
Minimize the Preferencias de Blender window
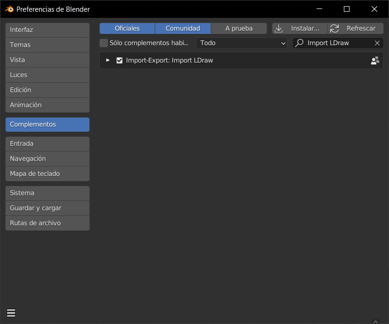point(319,9)
